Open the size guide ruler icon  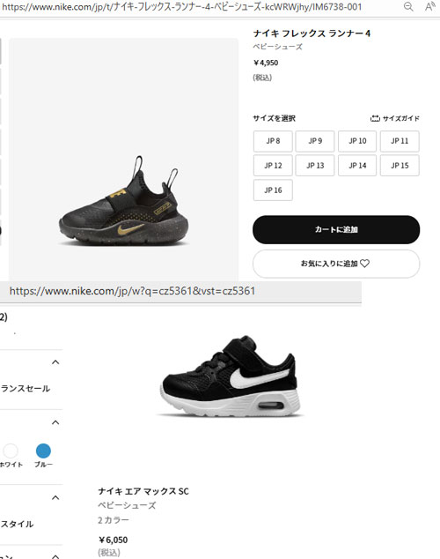[x=375, y=118]
